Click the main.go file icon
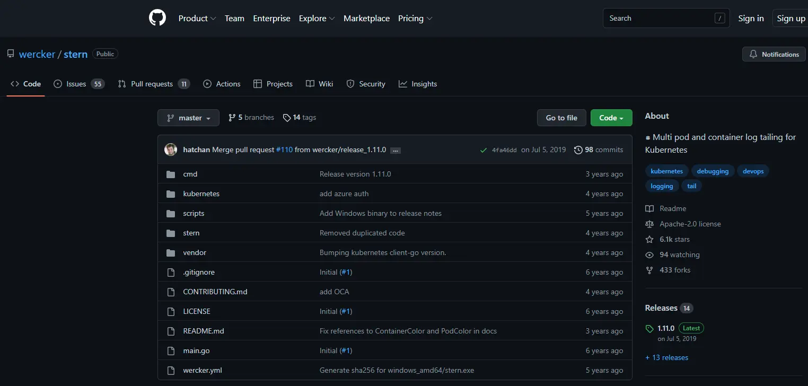Screen dimensions: 808x386 coord(171,350)
